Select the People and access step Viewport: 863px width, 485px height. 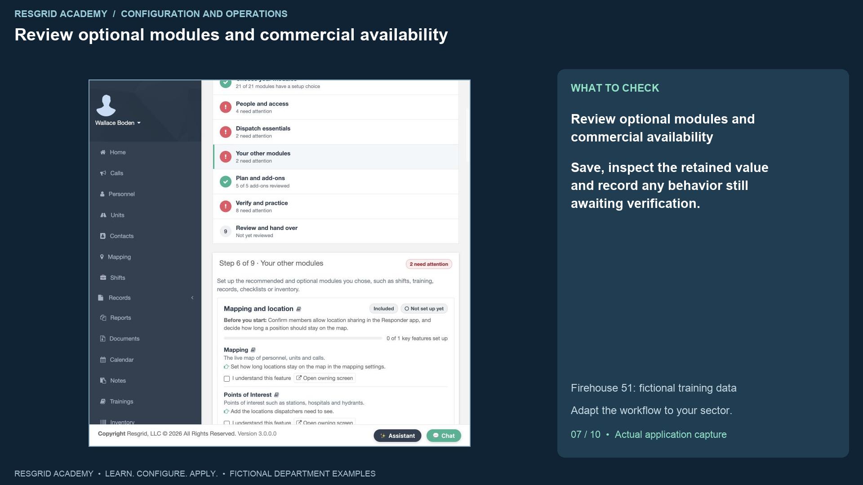(336, 107)
